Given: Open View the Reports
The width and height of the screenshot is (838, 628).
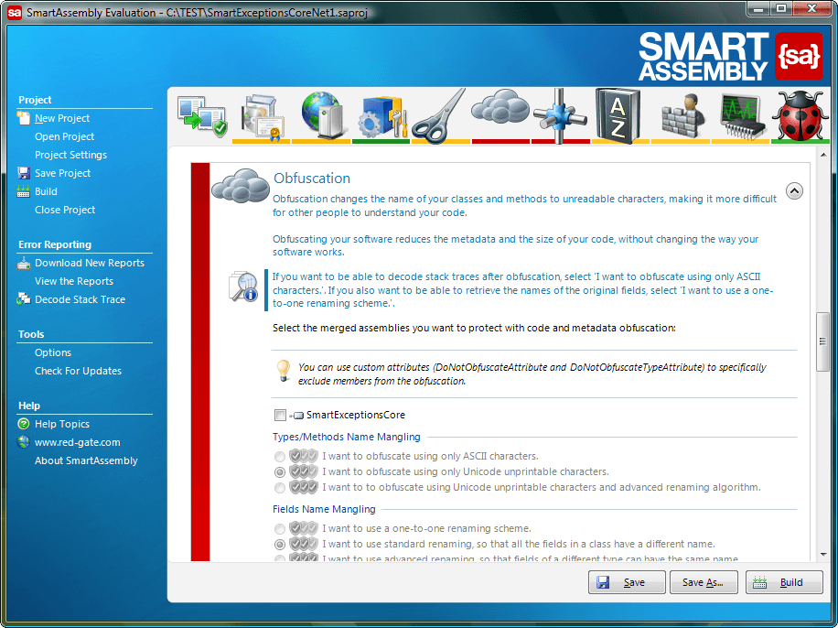Looking at the screenshot, I should coord(74,281).
